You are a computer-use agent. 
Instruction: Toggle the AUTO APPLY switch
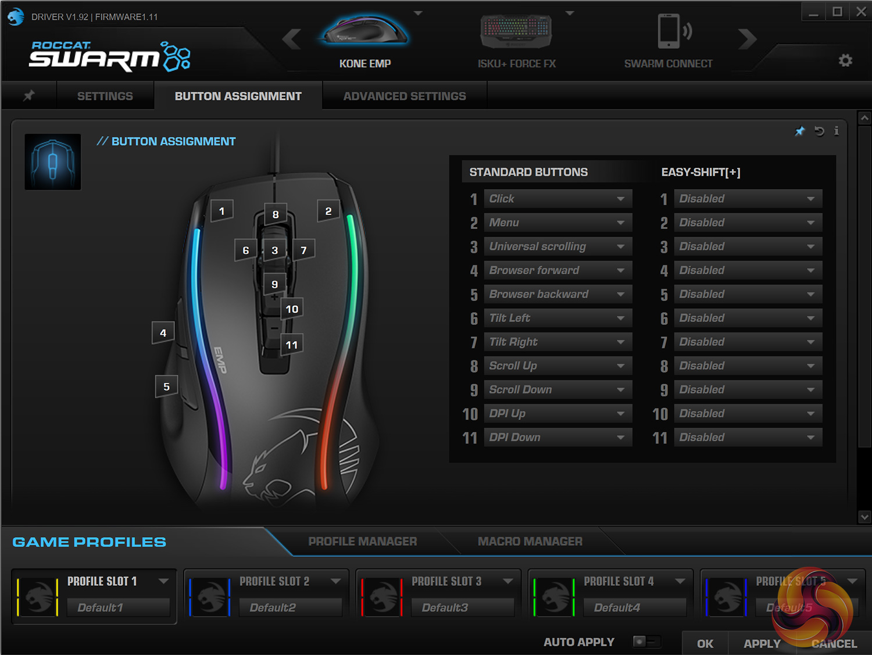point(646,642)
